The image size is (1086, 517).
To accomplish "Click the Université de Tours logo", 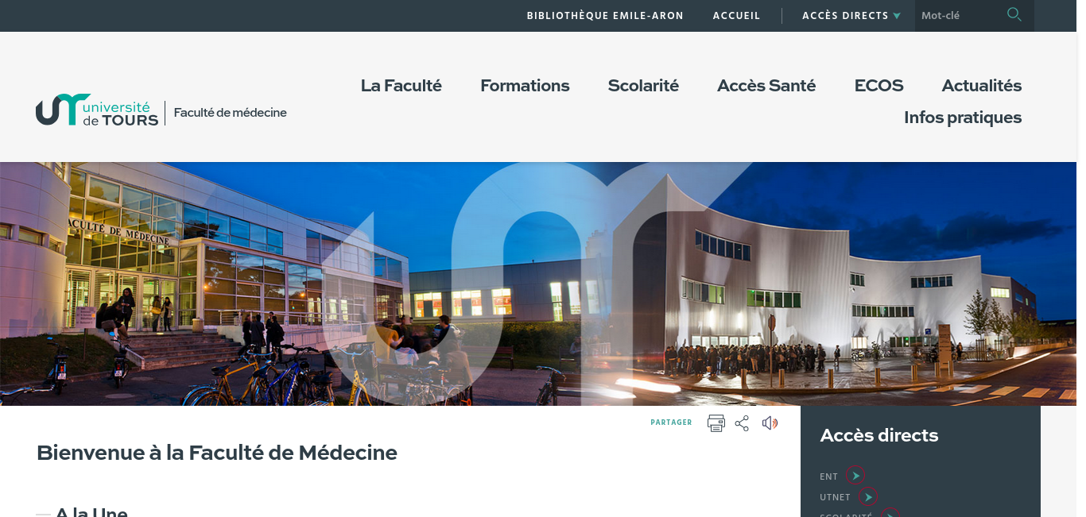I will point(97,110).
